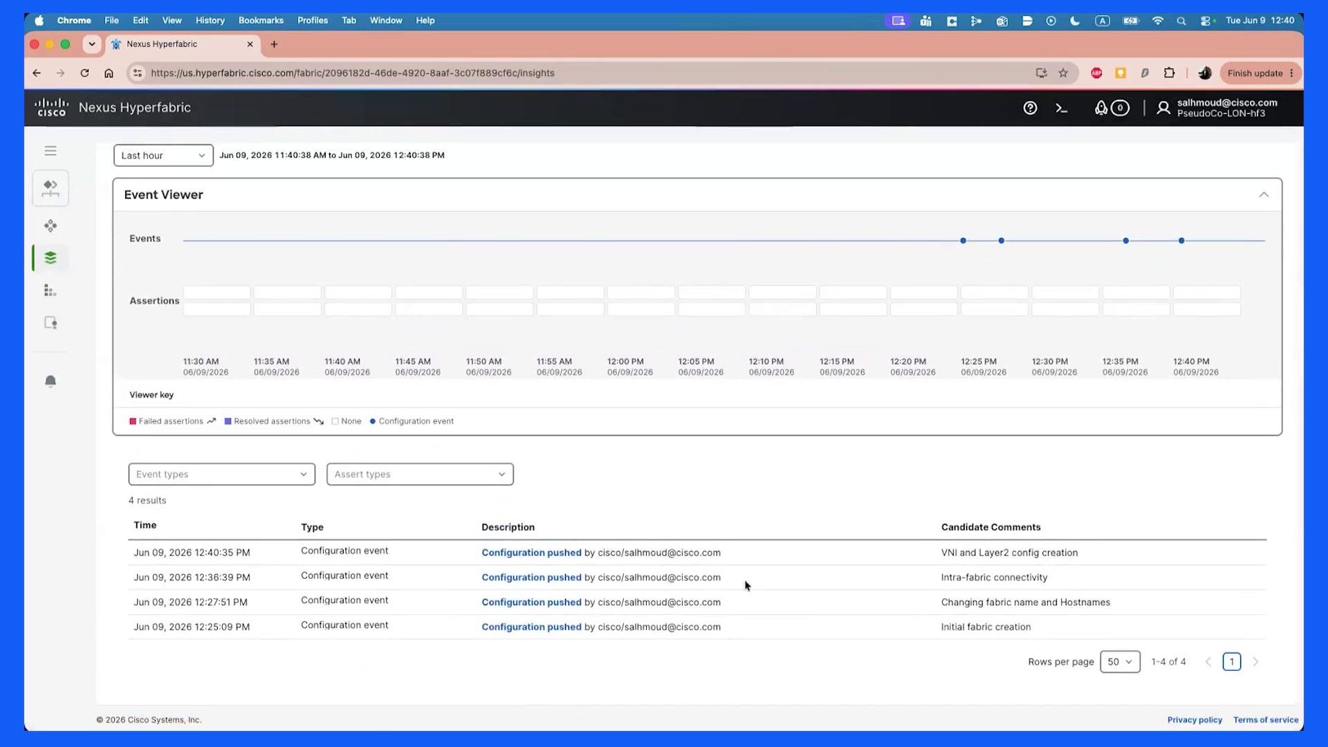
Task: Click 'Changing fabric name and Hostnames' comment
Action: pos(1025,602)
